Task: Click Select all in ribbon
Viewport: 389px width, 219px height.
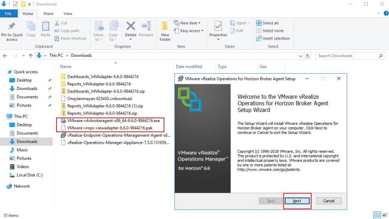Action: pos(267,23)
